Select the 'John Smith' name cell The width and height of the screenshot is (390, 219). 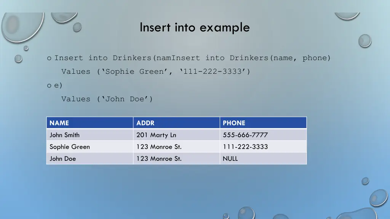tap(90, 135)
